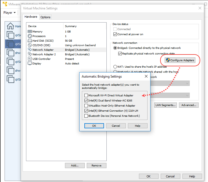The height and width of the screenshot is (182, 208).
Task: Click OK in Automatic Bridging Settings
Action: tap(94, 126)
